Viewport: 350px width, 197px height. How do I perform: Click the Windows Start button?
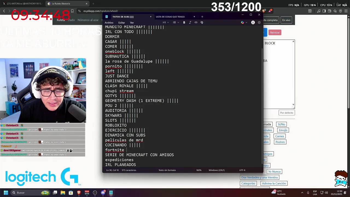pos(6,193)
